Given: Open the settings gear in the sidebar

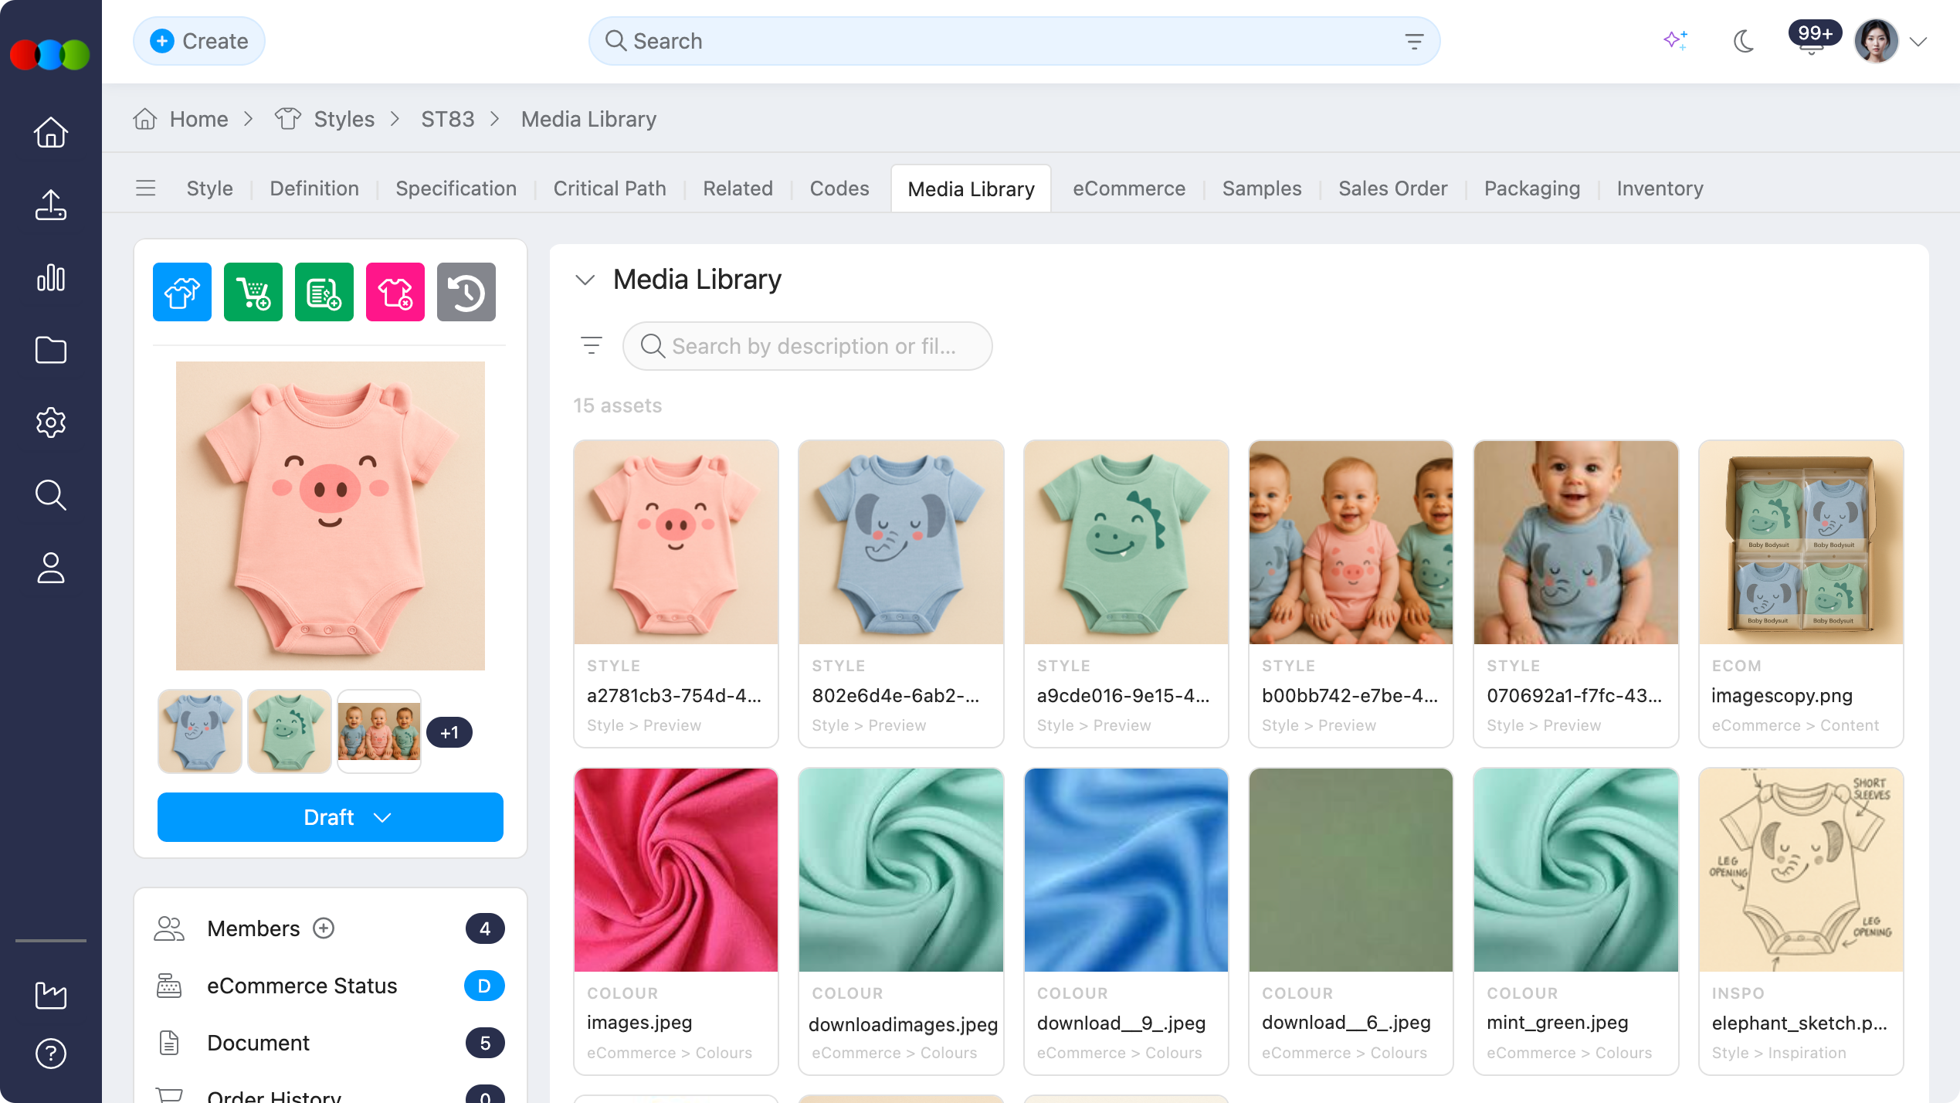Looking at the screenshot, I should point(51,423).
